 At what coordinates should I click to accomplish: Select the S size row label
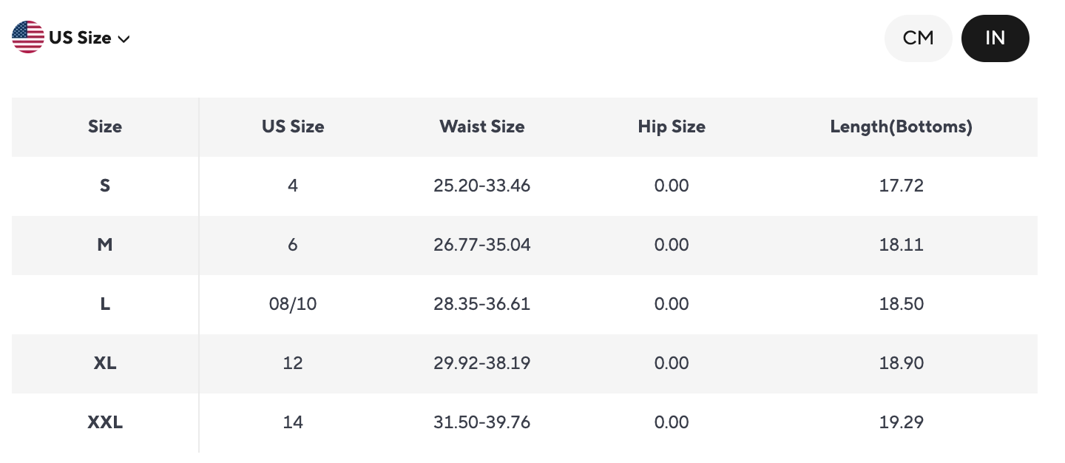[x=105, y=186]
